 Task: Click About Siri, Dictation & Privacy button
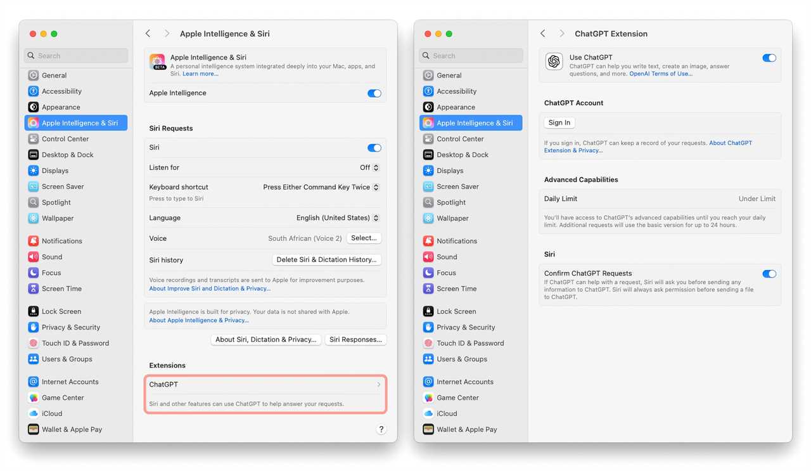coord(266,340)
